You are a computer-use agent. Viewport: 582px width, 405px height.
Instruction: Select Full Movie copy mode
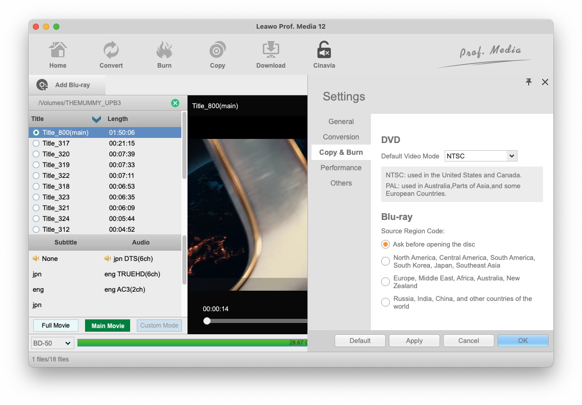pyautogui.click(x=55, y=326)
